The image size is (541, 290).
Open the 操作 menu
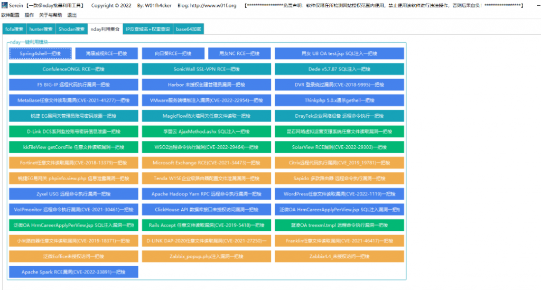pos(30,15)
